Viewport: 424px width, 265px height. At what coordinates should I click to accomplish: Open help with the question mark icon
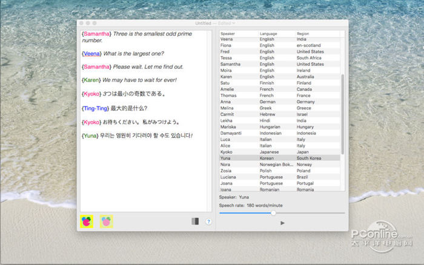208,221
